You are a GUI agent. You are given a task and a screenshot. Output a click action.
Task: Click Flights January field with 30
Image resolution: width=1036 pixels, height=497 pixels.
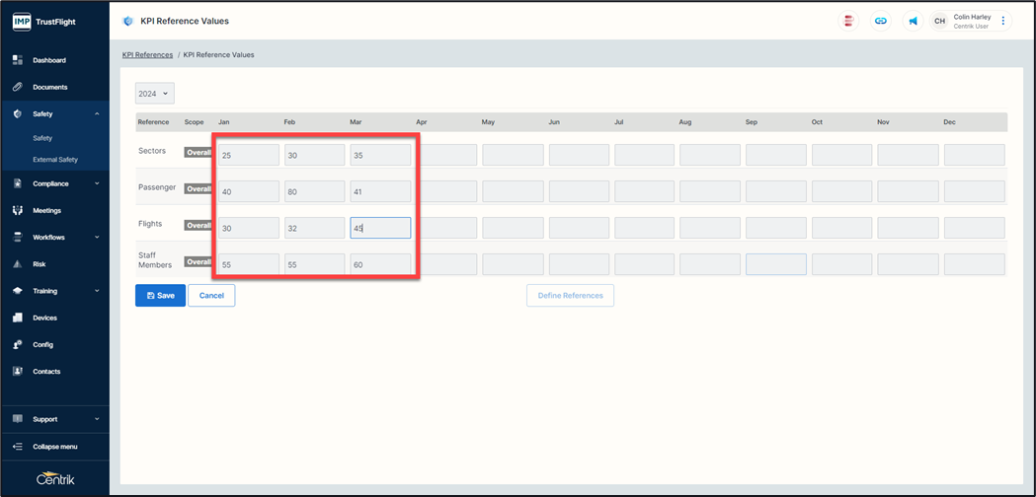[249, 228]
